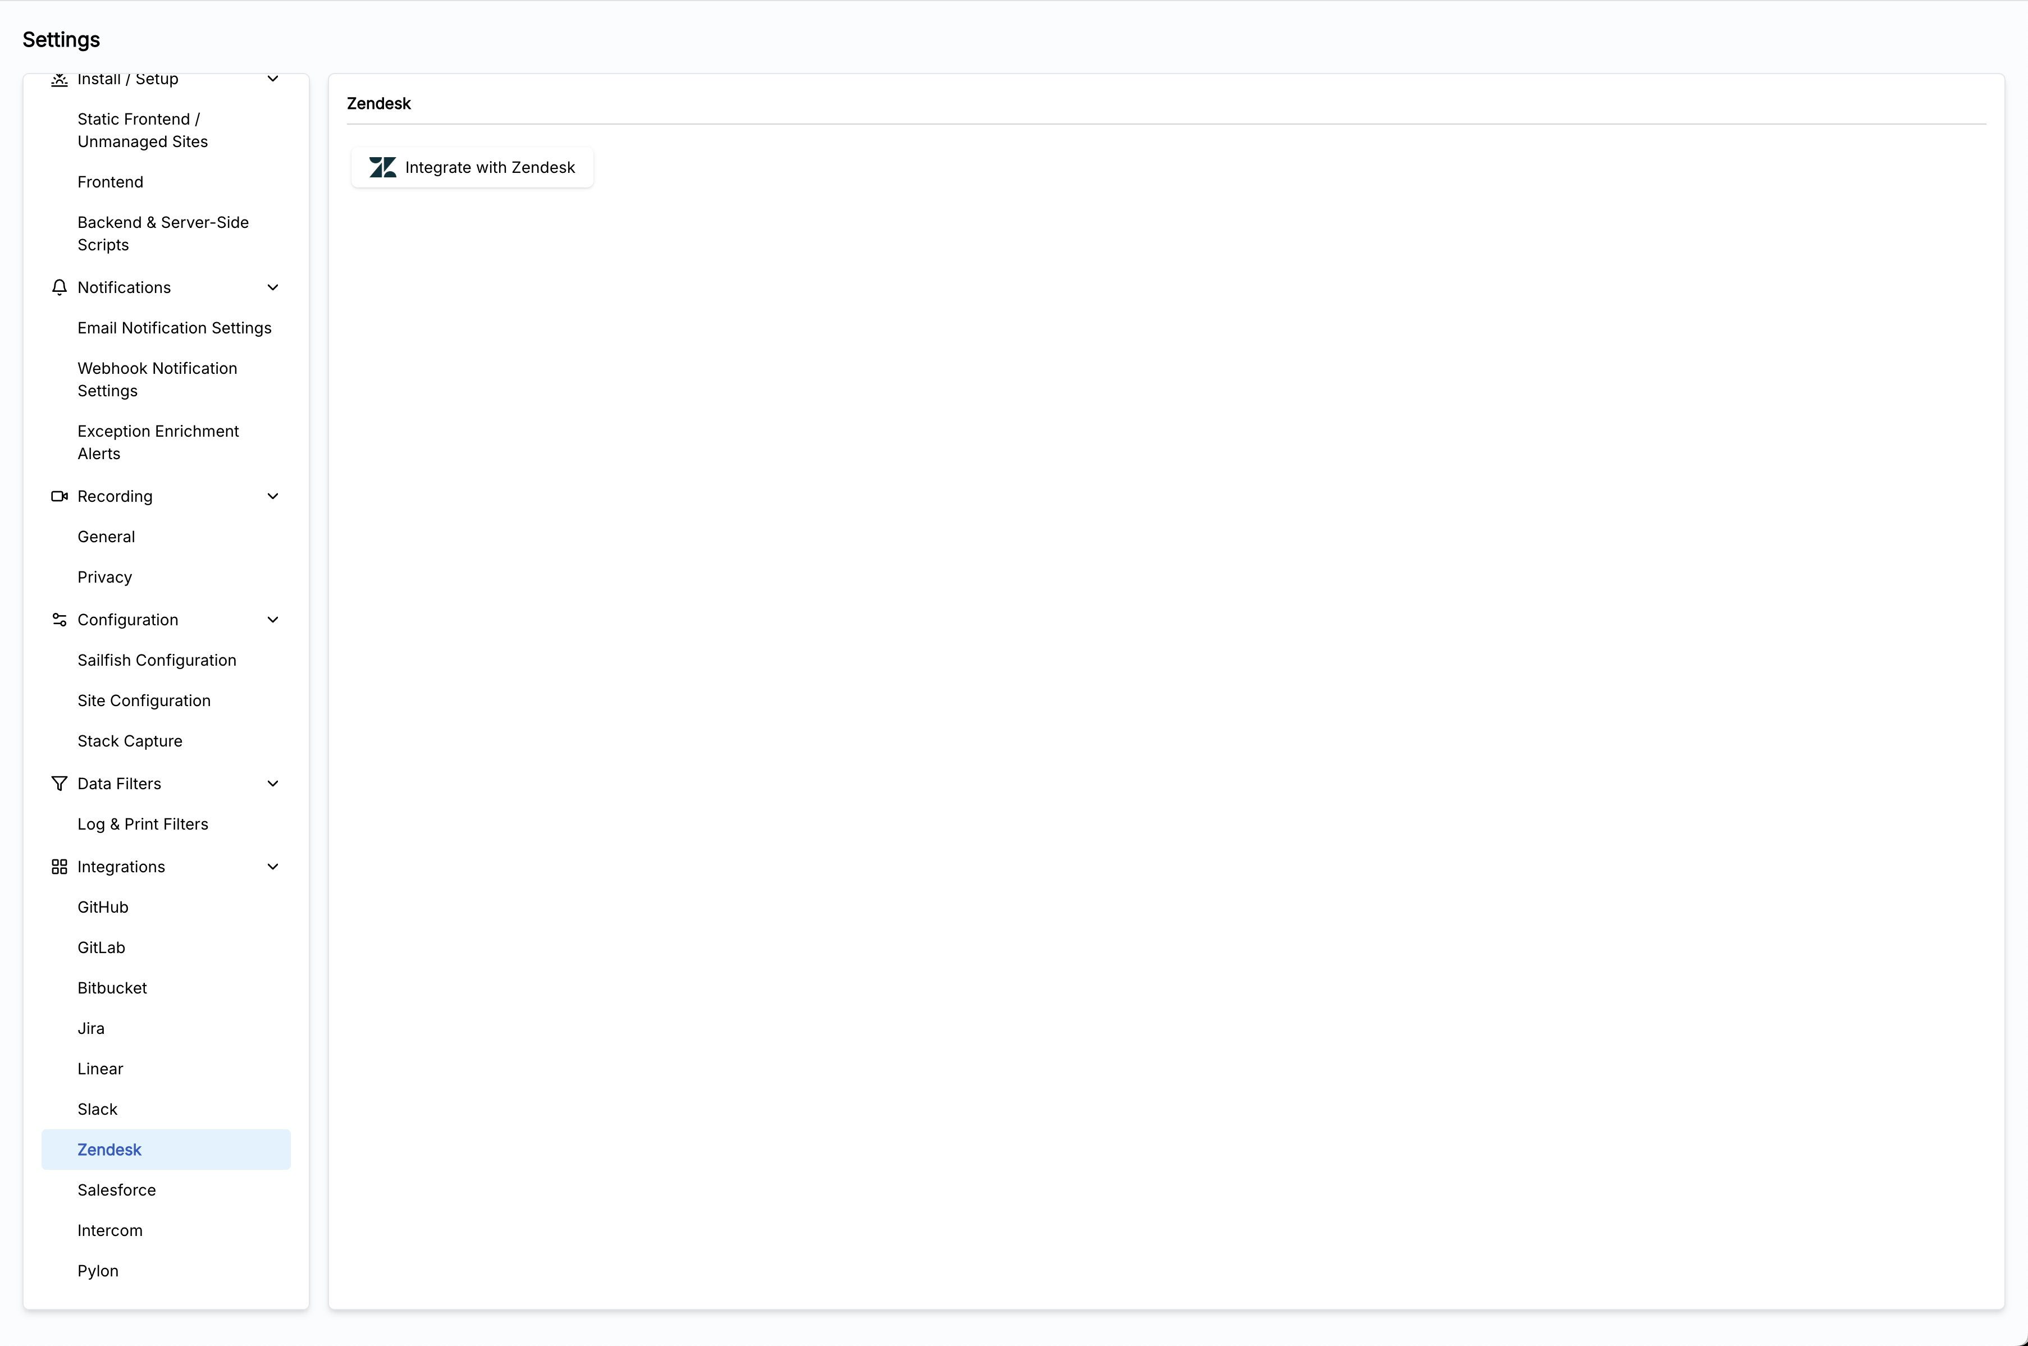Viewport: 2028px width, 1346px height.
Task: Click the Install / Setup section label
Action: pos(128,79)
